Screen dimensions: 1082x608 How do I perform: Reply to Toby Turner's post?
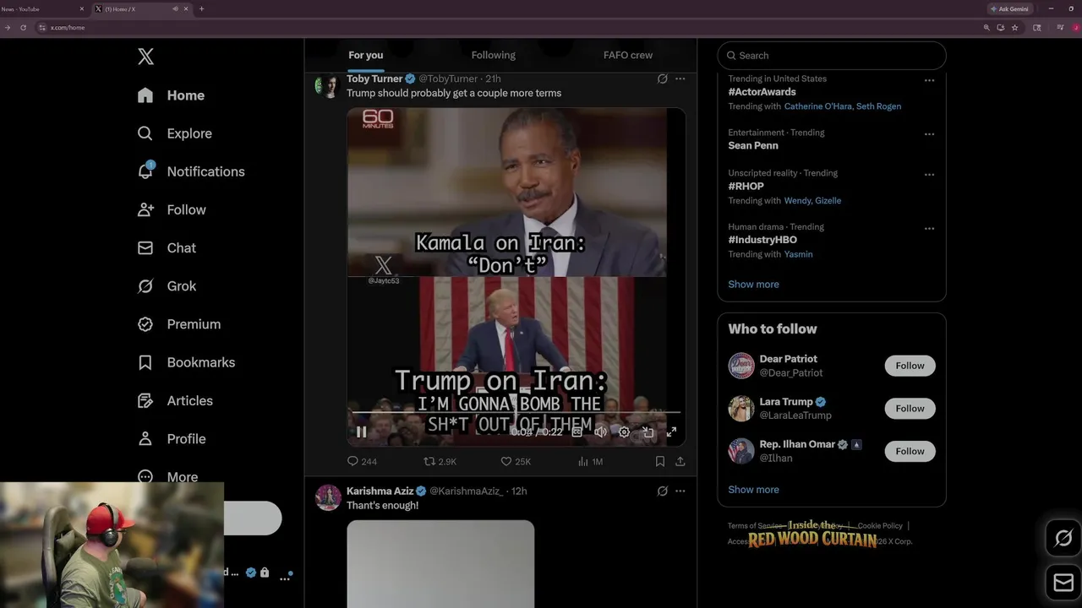[362, 462]
